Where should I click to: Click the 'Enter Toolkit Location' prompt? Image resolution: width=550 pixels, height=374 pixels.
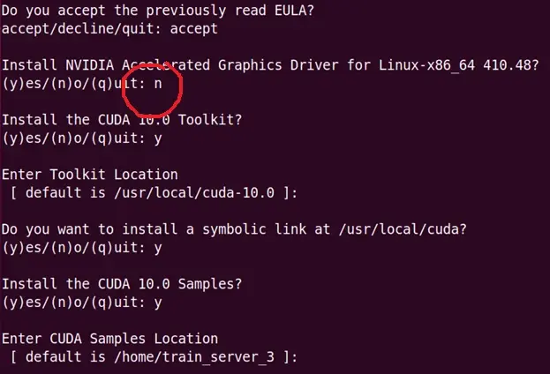[90, 175]
